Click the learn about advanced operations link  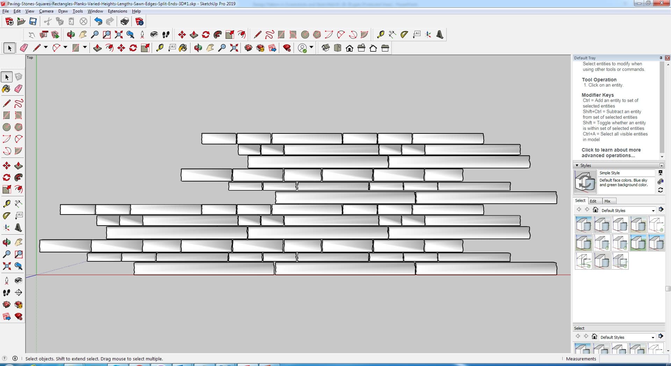[x=611, y=153]
